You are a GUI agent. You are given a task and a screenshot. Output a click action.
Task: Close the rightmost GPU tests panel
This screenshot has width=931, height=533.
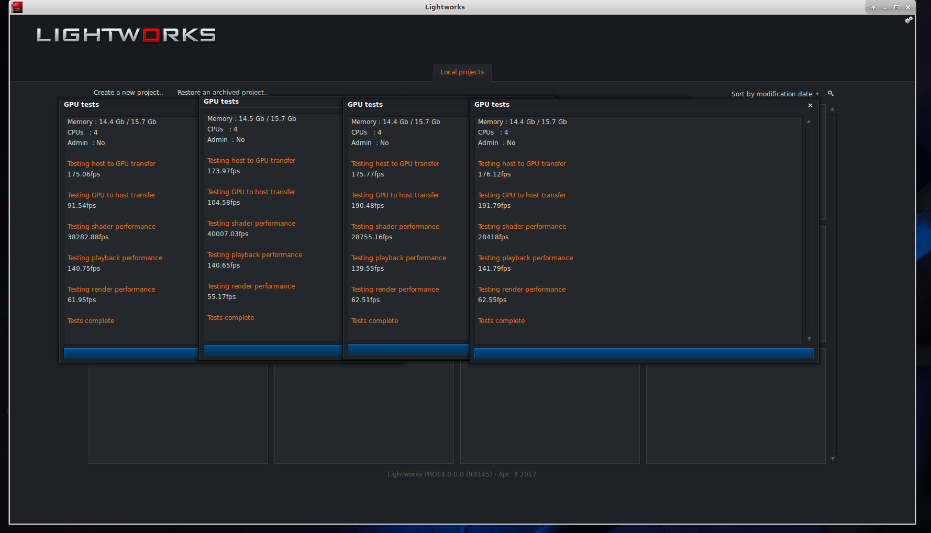coord(810,105)
